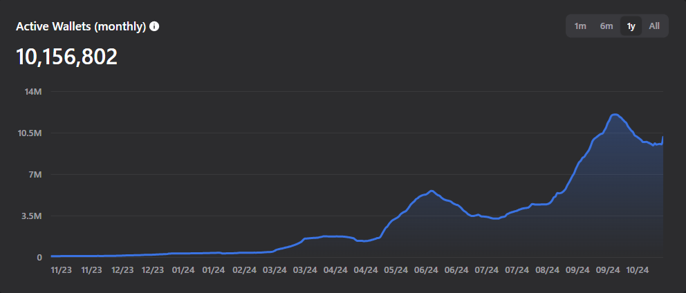Click the rightmost end of the blue line
This screenshot has width=686, height=293.
pyautogui.click(x=662, y=137)
